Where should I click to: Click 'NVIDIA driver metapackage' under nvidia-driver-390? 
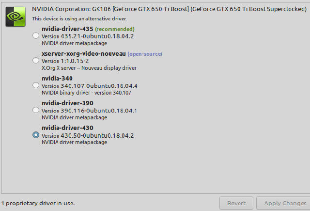(74, 117)
